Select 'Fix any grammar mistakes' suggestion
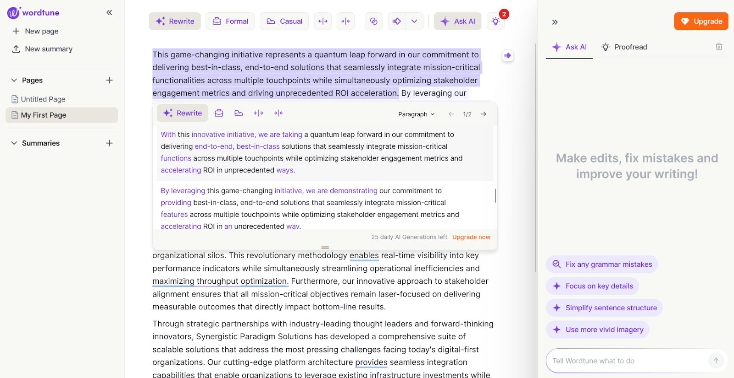Image resolution: width=734 pixels, height=378 pixels. 602,264
